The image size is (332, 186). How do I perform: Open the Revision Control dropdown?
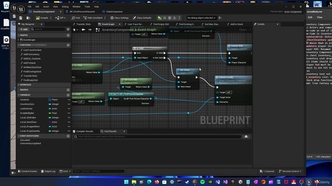[x=290, y=171]
